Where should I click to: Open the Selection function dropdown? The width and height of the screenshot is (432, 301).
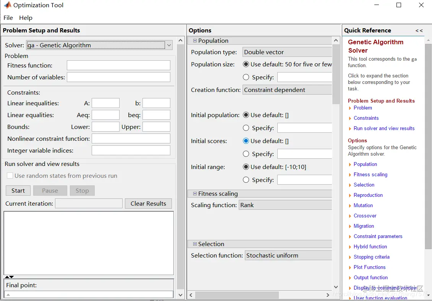288,255
